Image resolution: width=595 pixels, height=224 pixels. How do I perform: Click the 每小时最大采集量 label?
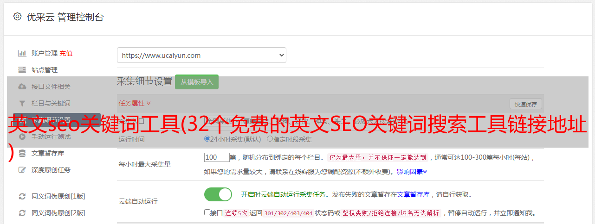pyautogui.click(x=144, y=164)
